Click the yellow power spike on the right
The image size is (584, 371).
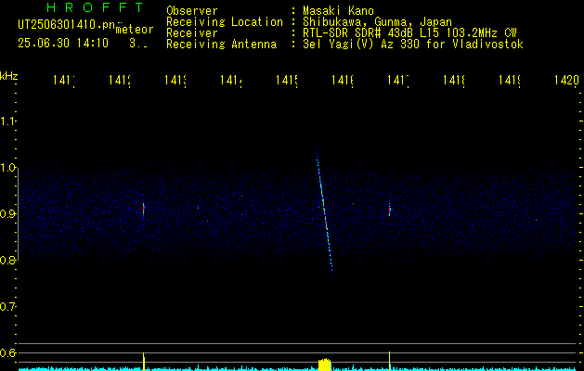[x=390, y=361]
